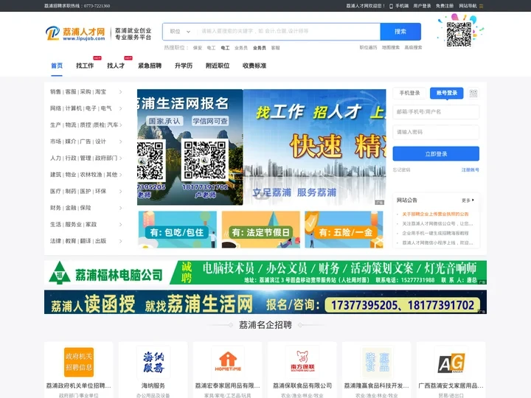Viewport: 531px width, 398px height.
Task: Switch to 手机登录 tab
Action: (409, 93)
